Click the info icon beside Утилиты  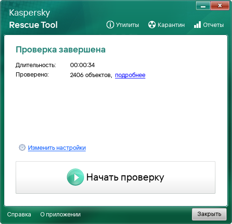pos(110,25)
